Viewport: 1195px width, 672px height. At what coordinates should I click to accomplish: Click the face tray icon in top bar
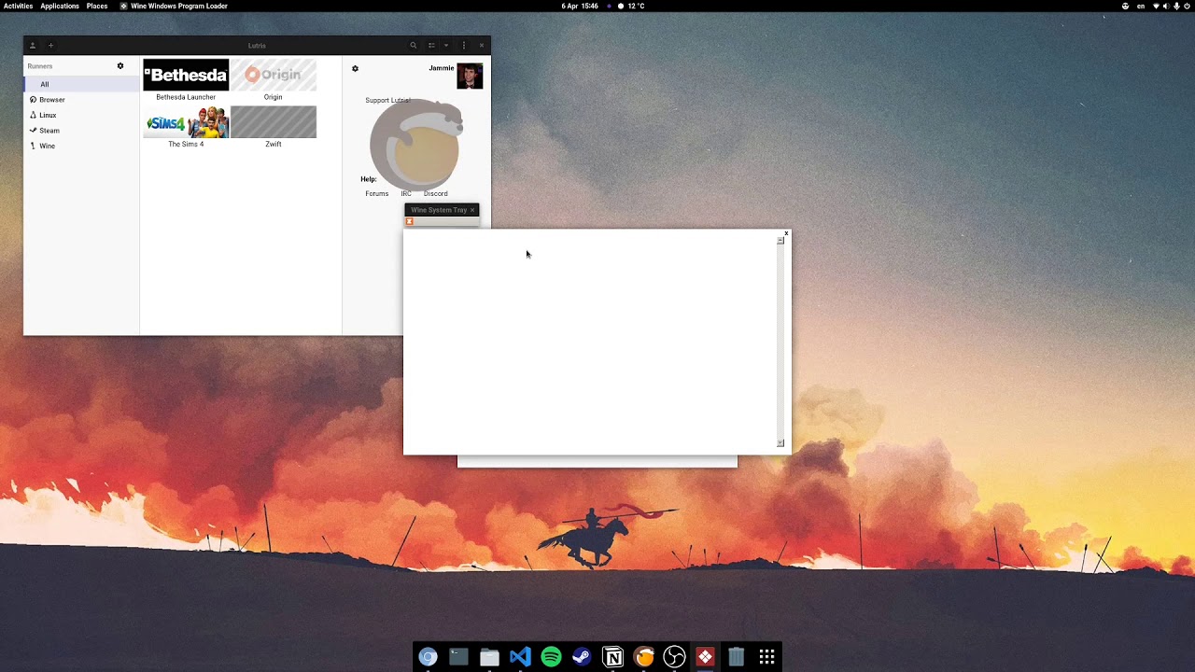click(x=1125, y=6)
